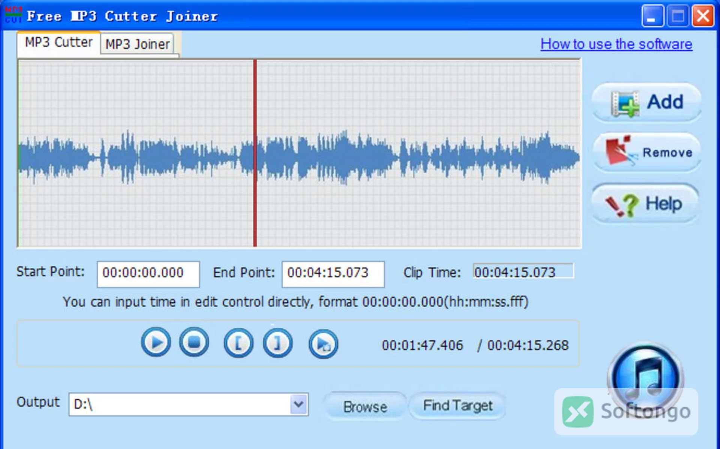Viewport: 720px width, 449px height.
Task: Click the Remove button with scissors icon
Action: pos(646,152)
